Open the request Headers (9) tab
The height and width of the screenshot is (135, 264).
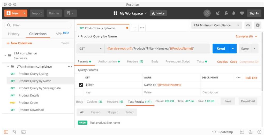[x=135, y=61]
